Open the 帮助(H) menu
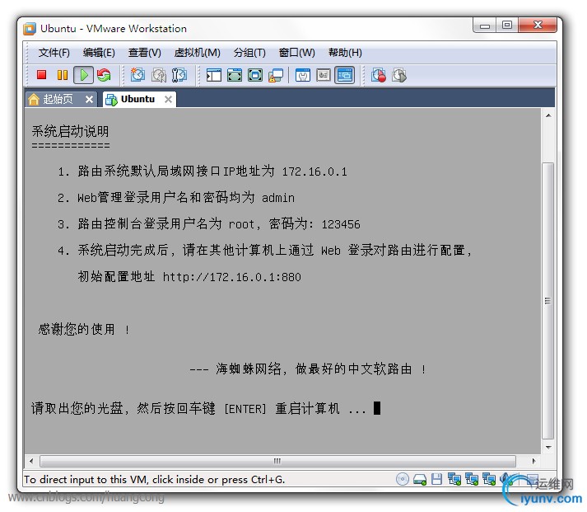 click(345, 53)
